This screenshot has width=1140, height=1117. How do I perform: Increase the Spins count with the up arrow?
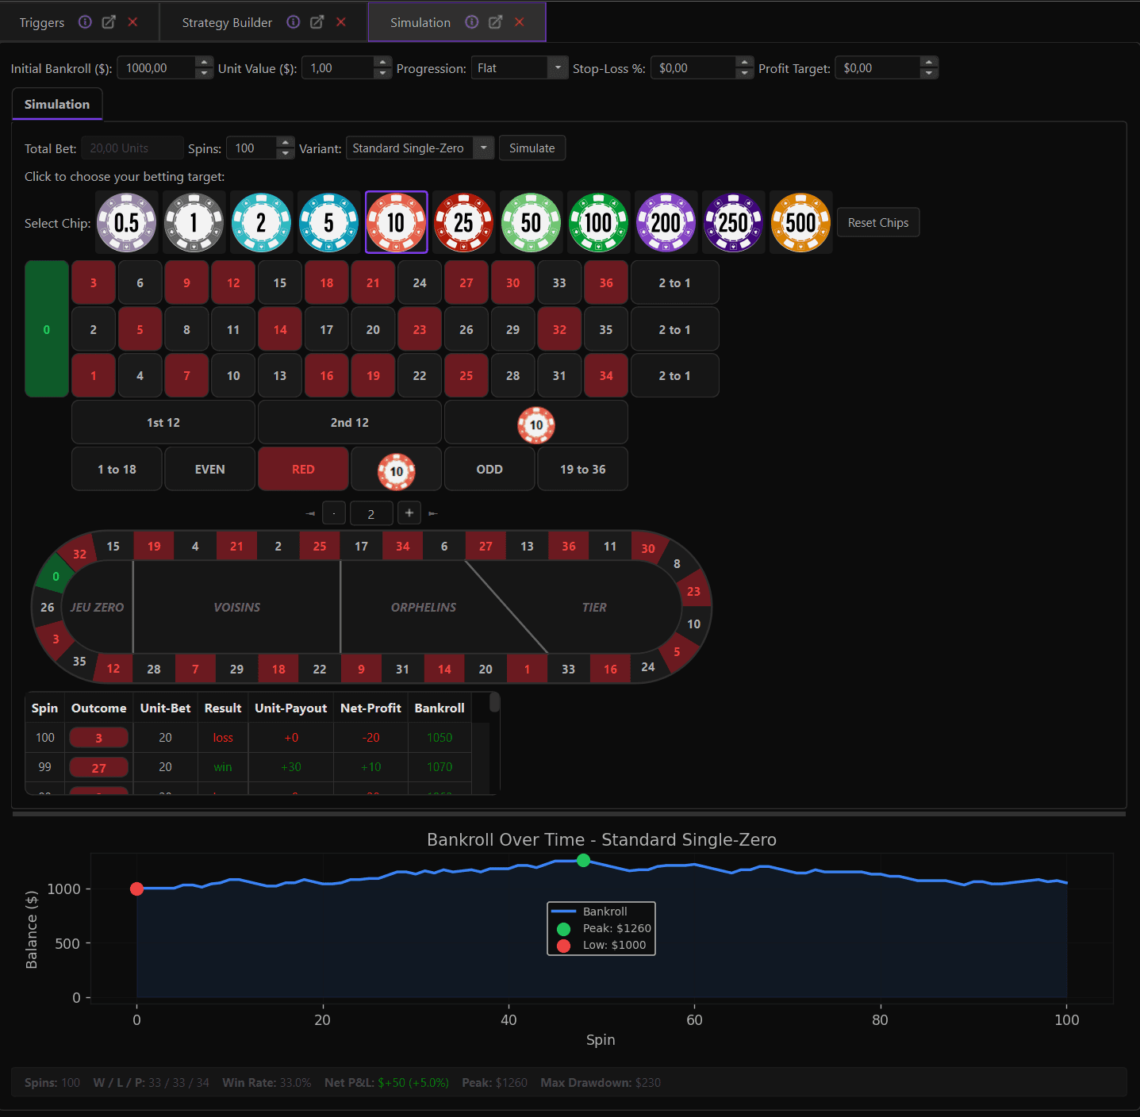[286, 143]
